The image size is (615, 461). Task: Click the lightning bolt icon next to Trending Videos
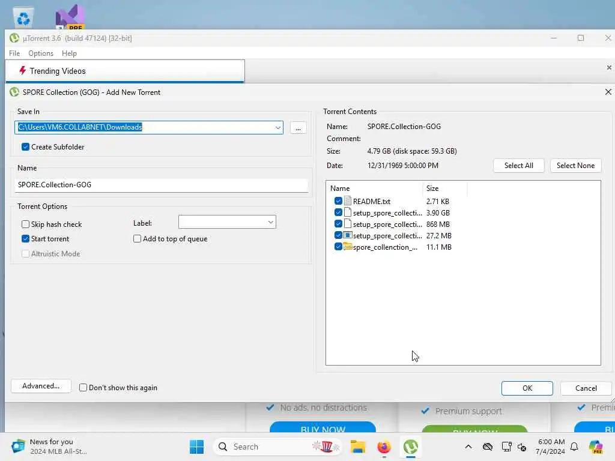point(22,71)
